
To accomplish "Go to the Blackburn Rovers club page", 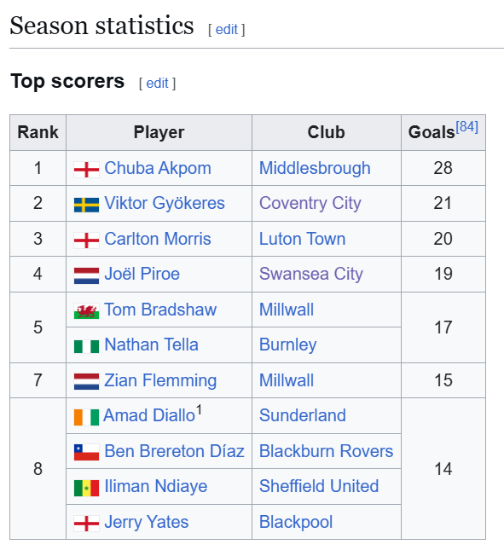I will [x=326, y=451].
